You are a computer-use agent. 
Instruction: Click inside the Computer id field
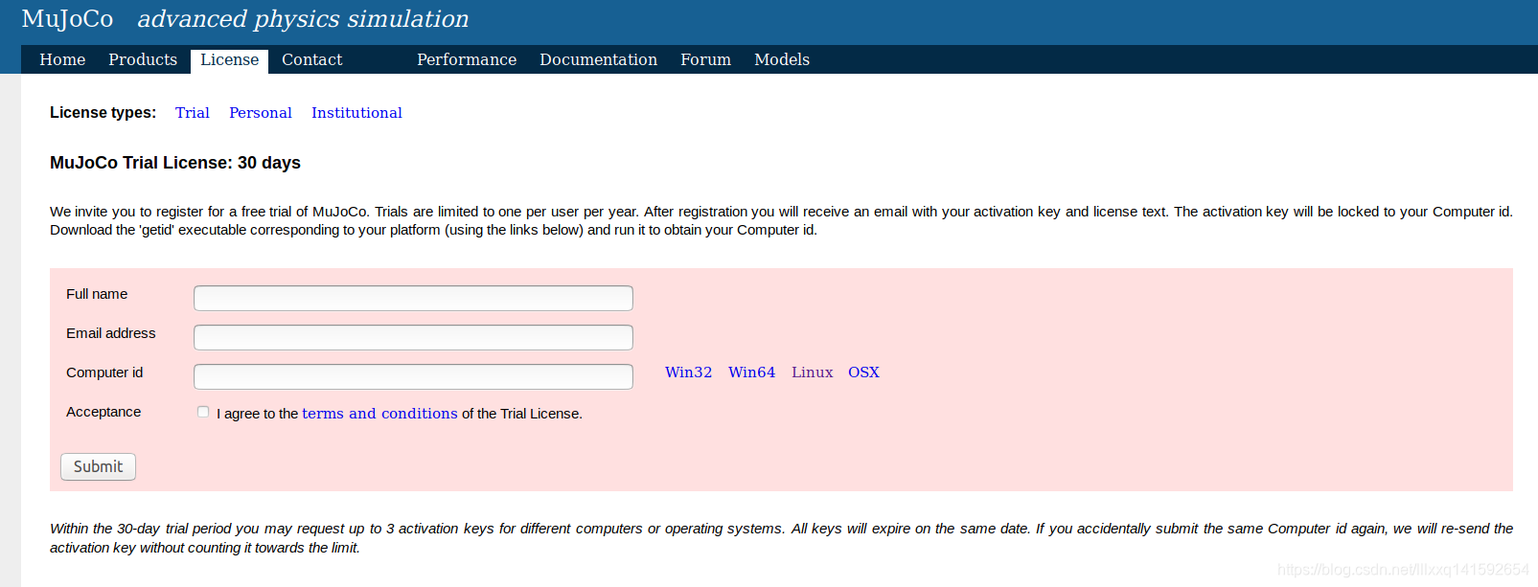413,376
